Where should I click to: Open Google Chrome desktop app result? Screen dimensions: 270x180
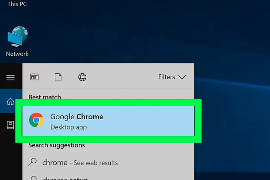tap(108, 121)
